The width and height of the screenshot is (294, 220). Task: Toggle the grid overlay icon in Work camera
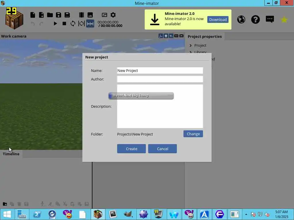pyautogui.click(x=176, y=36)
